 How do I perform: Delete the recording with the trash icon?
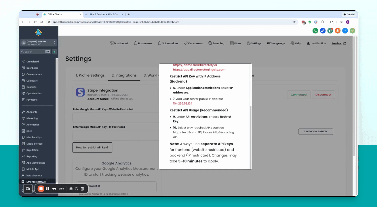click(82, 189)
